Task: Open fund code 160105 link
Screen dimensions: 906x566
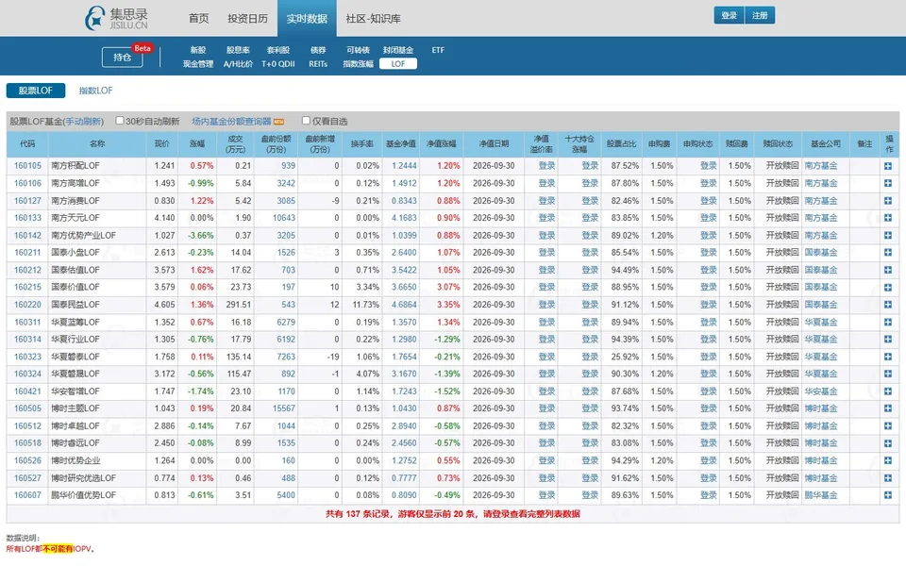Action: click(x=27, y=166)
